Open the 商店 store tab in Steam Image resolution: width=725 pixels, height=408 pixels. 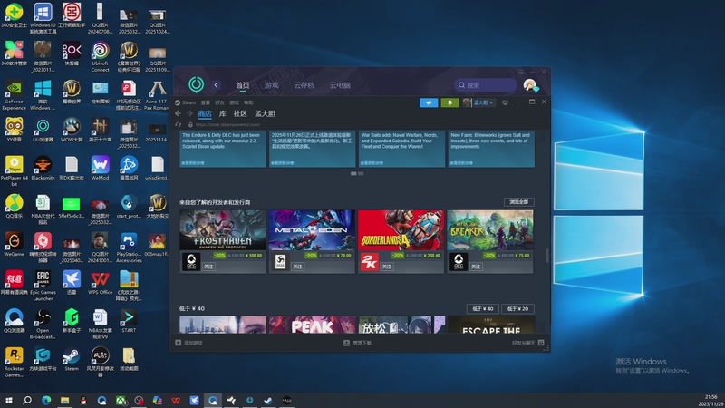[x=205, y=114]
